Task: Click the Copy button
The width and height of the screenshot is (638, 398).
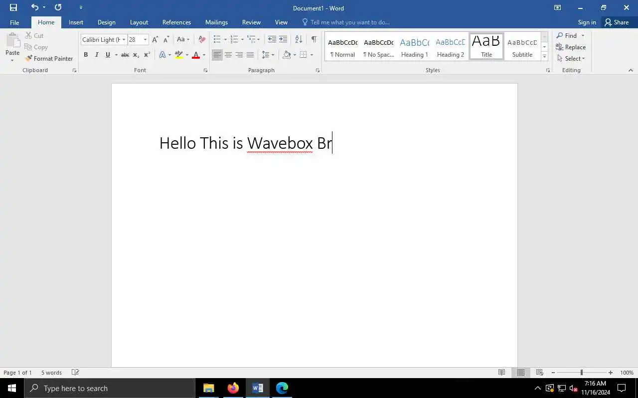Action: click(x=36, y=47)
